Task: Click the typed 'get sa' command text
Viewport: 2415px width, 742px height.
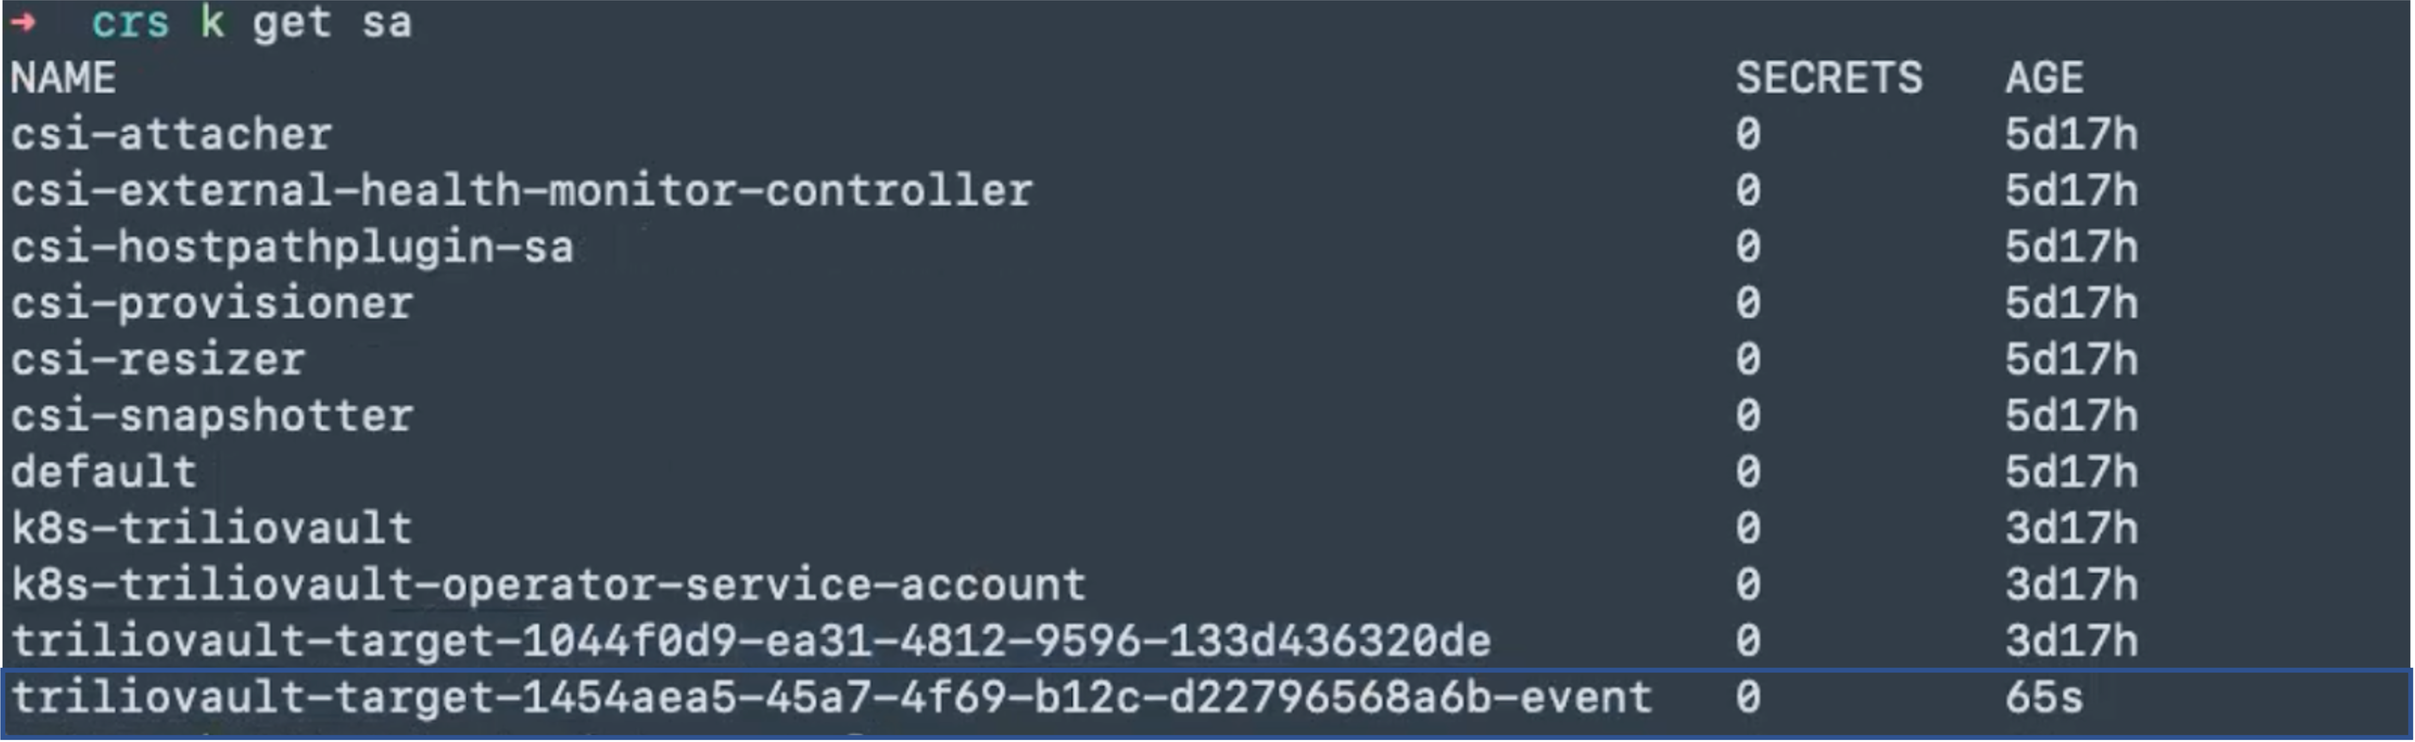Action: click(331, 21)
